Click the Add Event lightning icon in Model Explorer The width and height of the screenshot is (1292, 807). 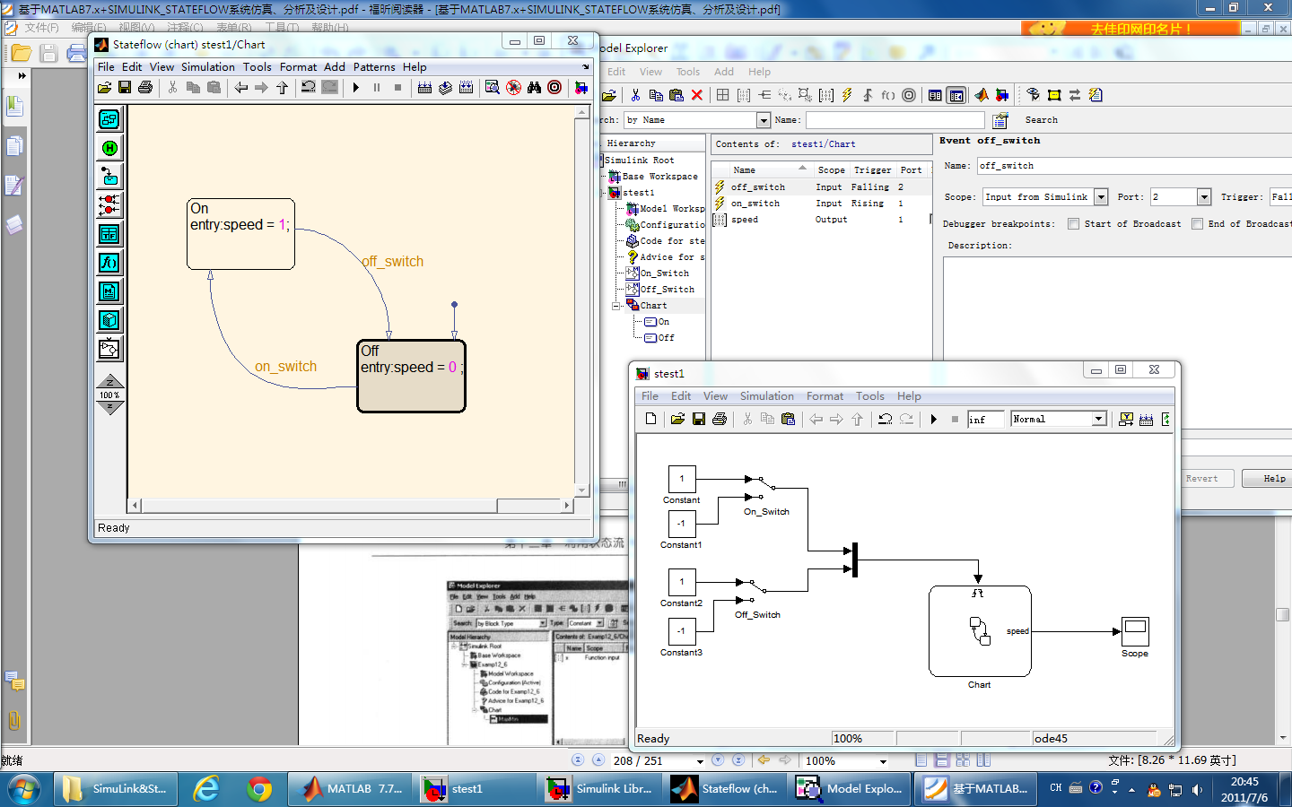(x=847, y=95)
